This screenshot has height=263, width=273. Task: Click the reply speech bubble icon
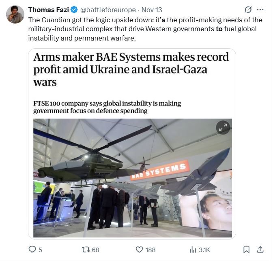tap(32, 250)
